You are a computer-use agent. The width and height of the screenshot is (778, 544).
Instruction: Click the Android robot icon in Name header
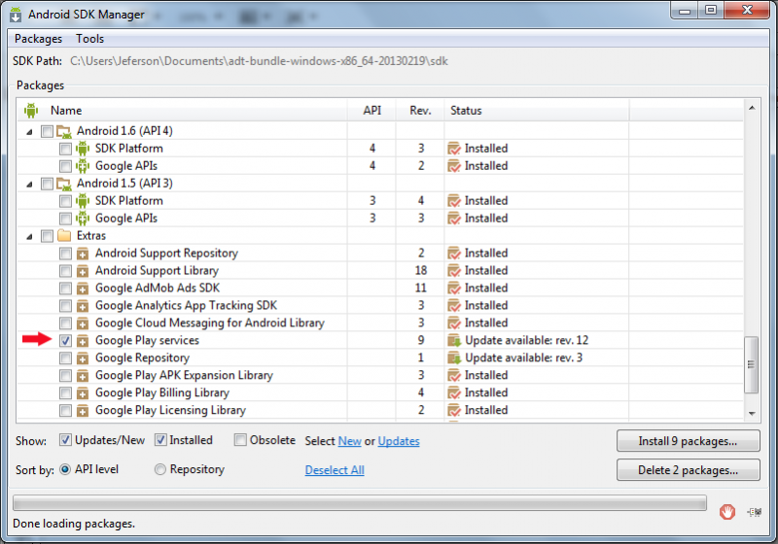point(31,110)
